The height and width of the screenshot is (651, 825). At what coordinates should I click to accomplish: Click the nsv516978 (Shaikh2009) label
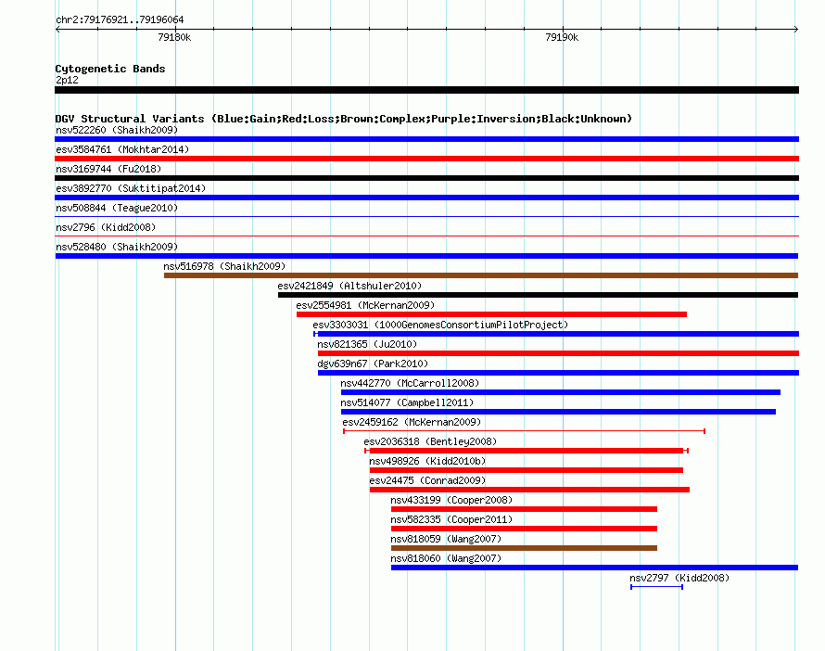[x=224, y=266]
